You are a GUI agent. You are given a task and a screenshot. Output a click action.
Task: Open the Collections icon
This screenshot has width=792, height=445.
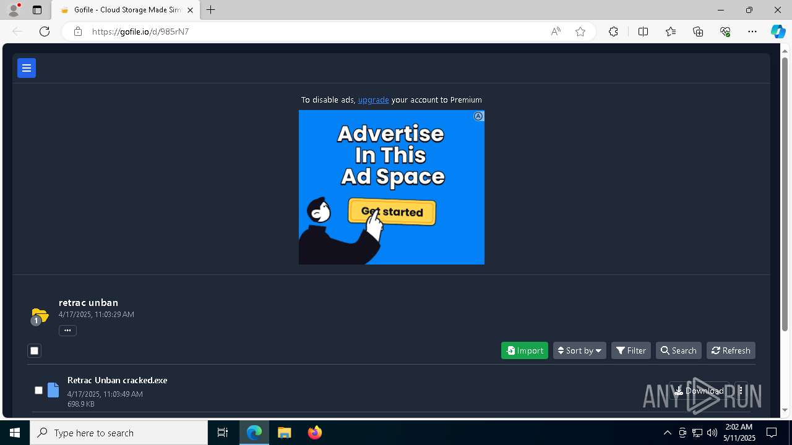tap(698, 32)
